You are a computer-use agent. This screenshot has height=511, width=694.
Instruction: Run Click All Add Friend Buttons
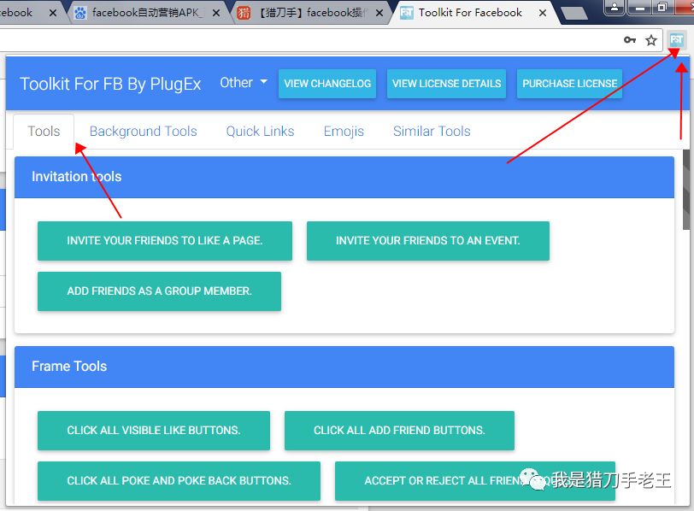tap(399, 431)
